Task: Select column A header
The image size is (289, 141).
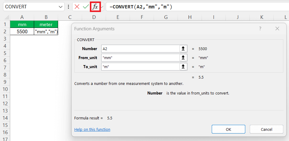Action: click(x=22, y=17)
